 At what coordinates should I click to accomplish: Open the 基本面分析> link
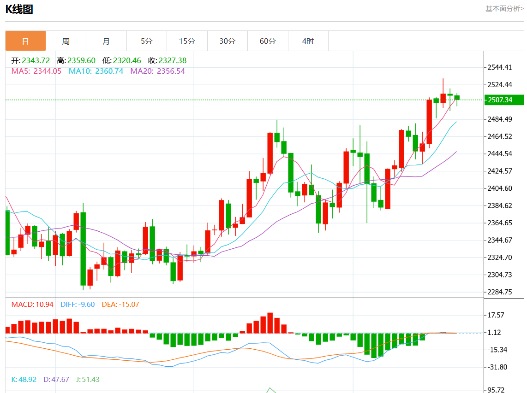click(x=504, y=9)
